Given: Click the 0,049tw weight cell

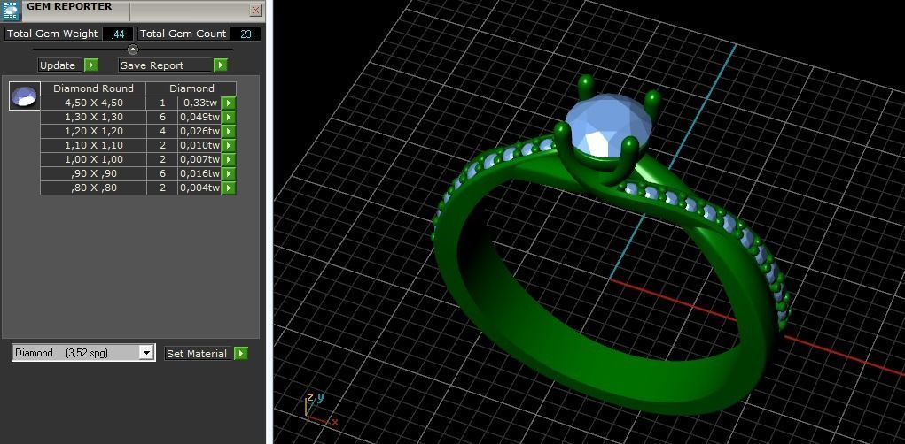Looking at the screenshot, I should click(x=199, y=117).
